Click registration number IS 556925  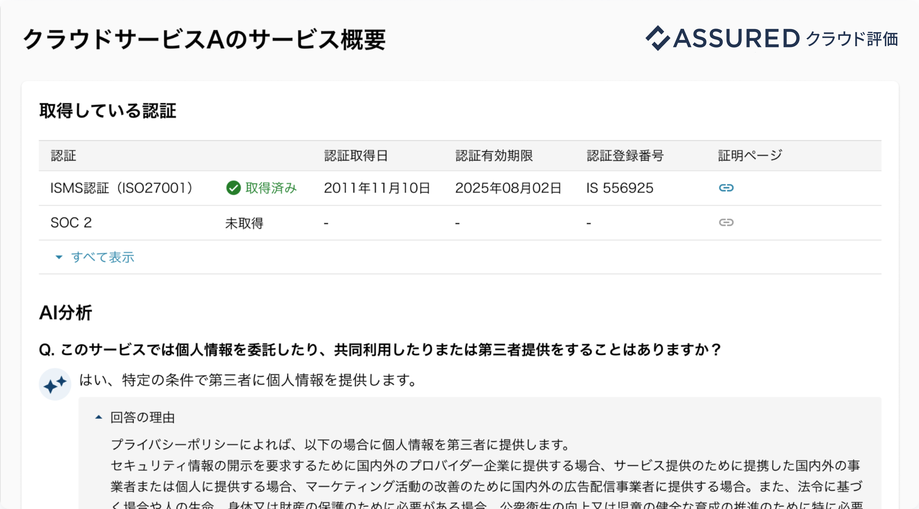(620, 188)
